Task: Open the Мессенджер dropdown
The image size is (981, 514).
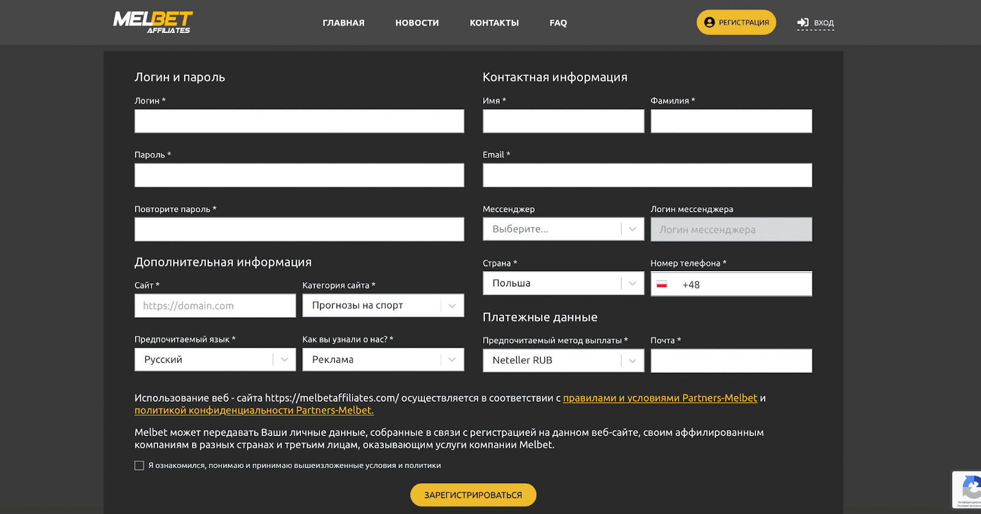Action: pyautogui.click(x=563, y=229)
